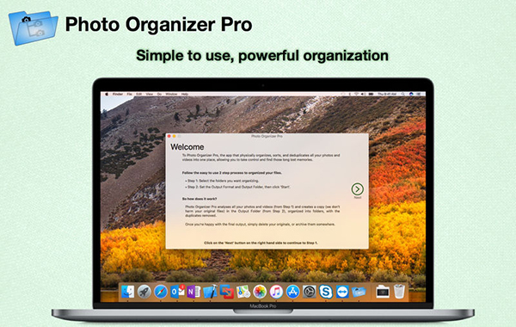
Task: Open iTunes from the dock
Action: point(276,292)
